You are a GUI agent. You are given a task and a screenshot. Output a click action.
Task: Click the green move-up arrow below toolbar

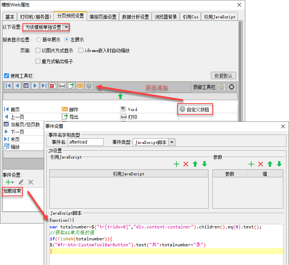120,96
